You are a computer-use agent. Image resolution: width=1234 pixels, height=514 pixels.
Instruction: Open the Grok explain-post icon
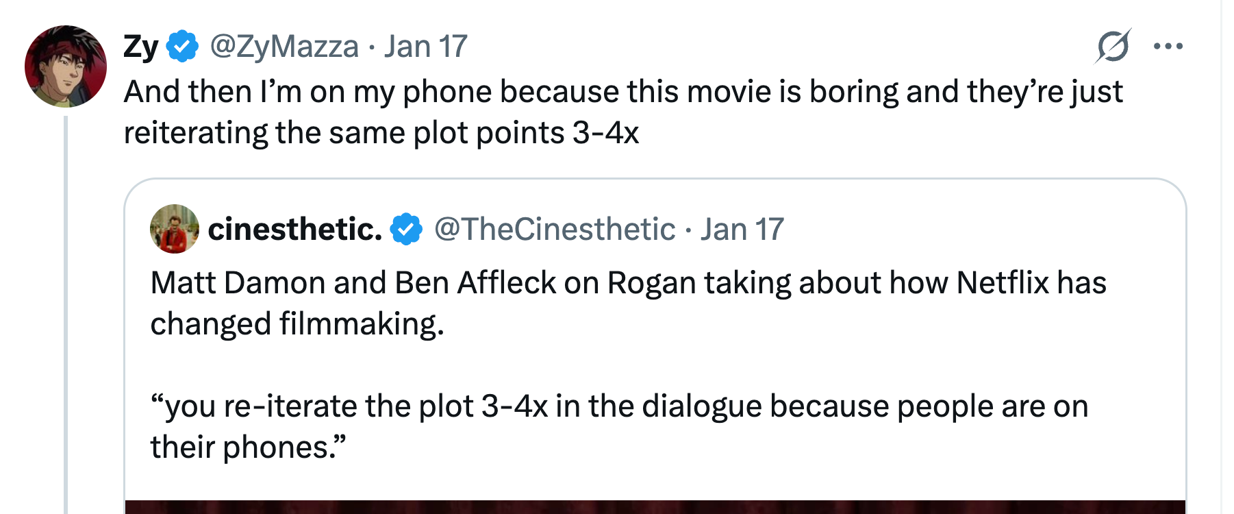tap(1112, 47)
